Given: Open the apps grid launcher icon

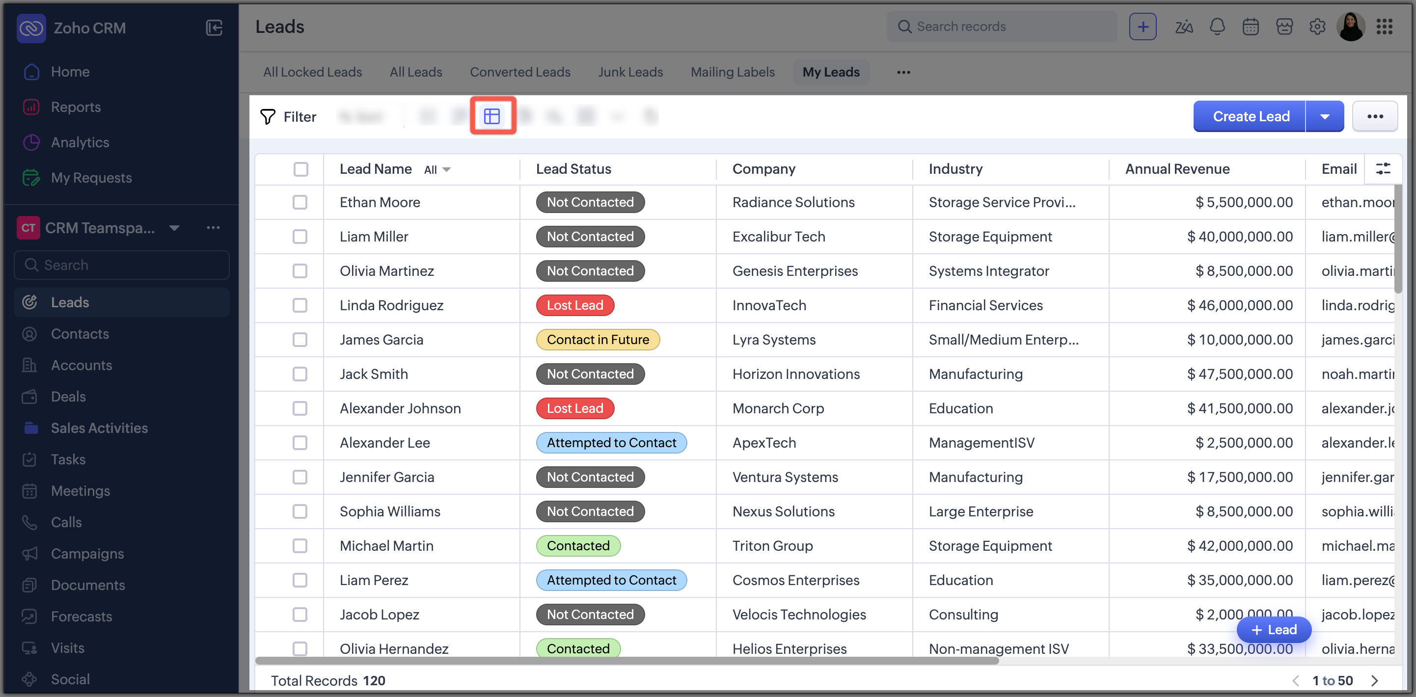Looking at the screenshot, I should pyautogui.click(x=1384, y=27).
